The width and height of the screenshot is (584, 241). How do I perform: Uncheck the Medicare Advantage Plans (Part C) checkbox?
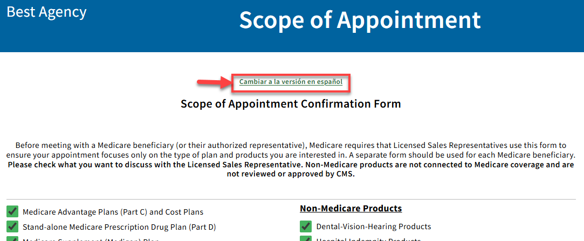(12, 212)
